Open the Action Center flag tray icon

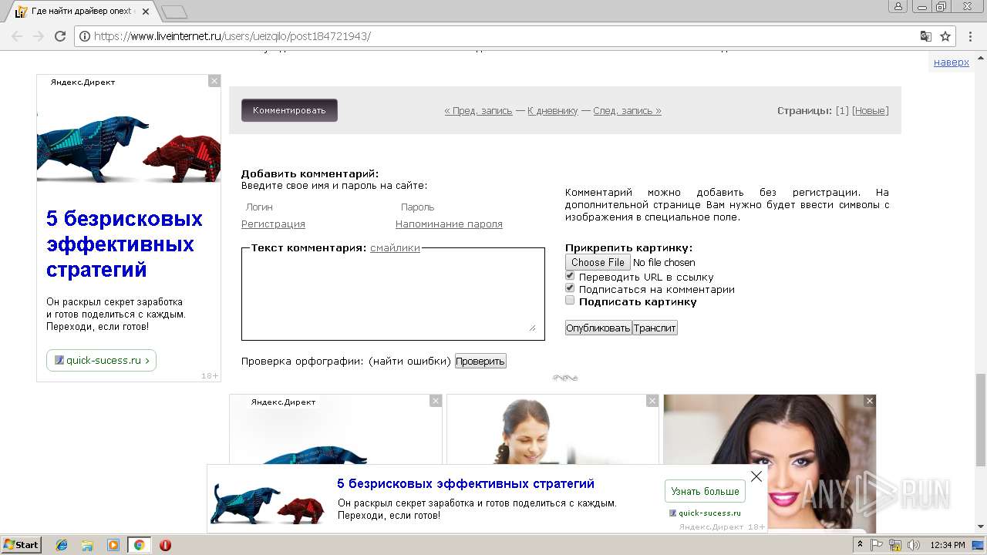pyautogui.click(x=878, y=545)
